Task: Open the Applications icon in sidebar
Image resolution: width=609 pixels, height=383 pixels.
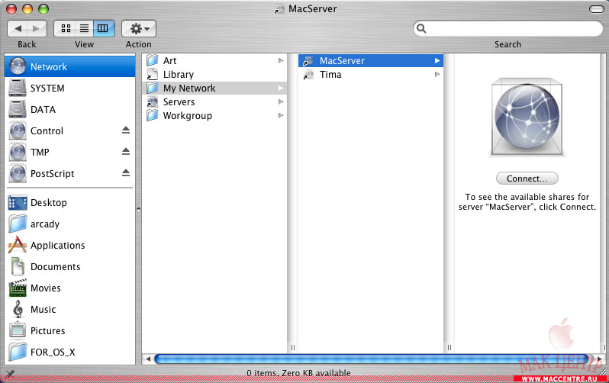Action: click(x=18, y=245)
